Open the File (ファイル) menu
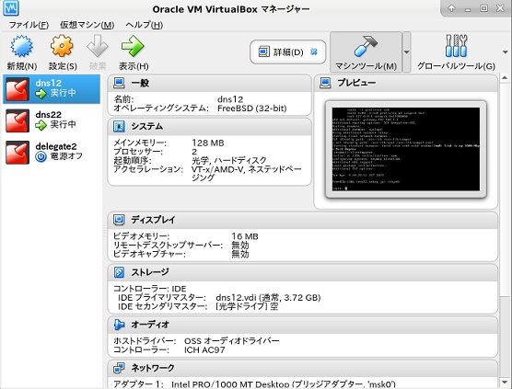512x389 pixels. click(x=29, y=25)
